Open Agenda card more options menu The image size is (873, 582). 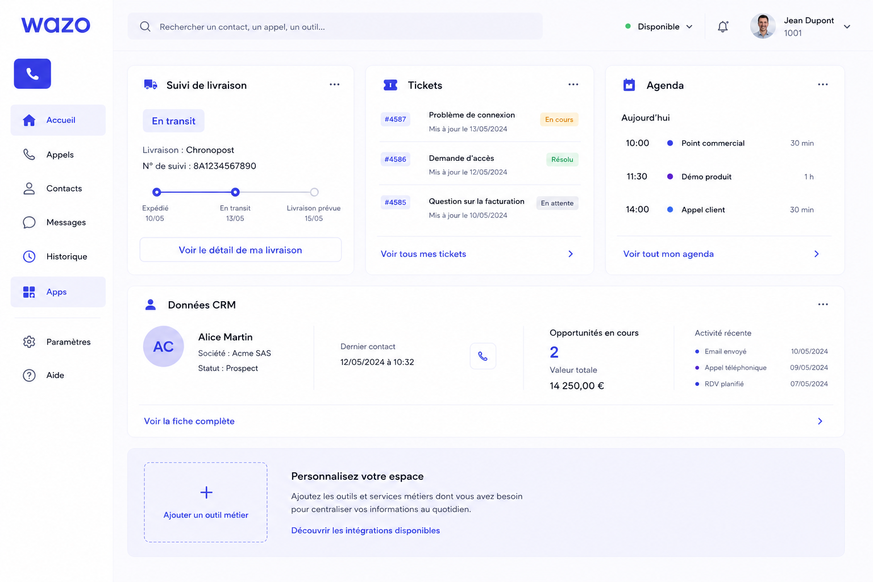823,85
